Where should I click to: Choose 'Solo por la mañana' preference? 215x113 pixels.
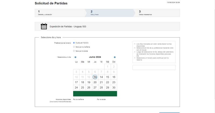[74, 47]
